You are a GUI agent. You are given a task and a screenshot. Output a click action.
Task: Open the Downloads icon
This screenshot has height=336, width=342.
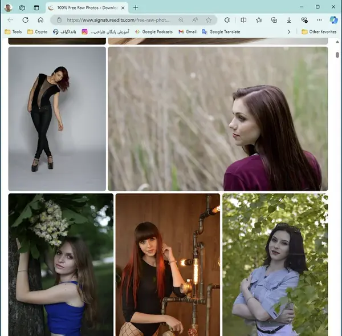pos(289,20)
